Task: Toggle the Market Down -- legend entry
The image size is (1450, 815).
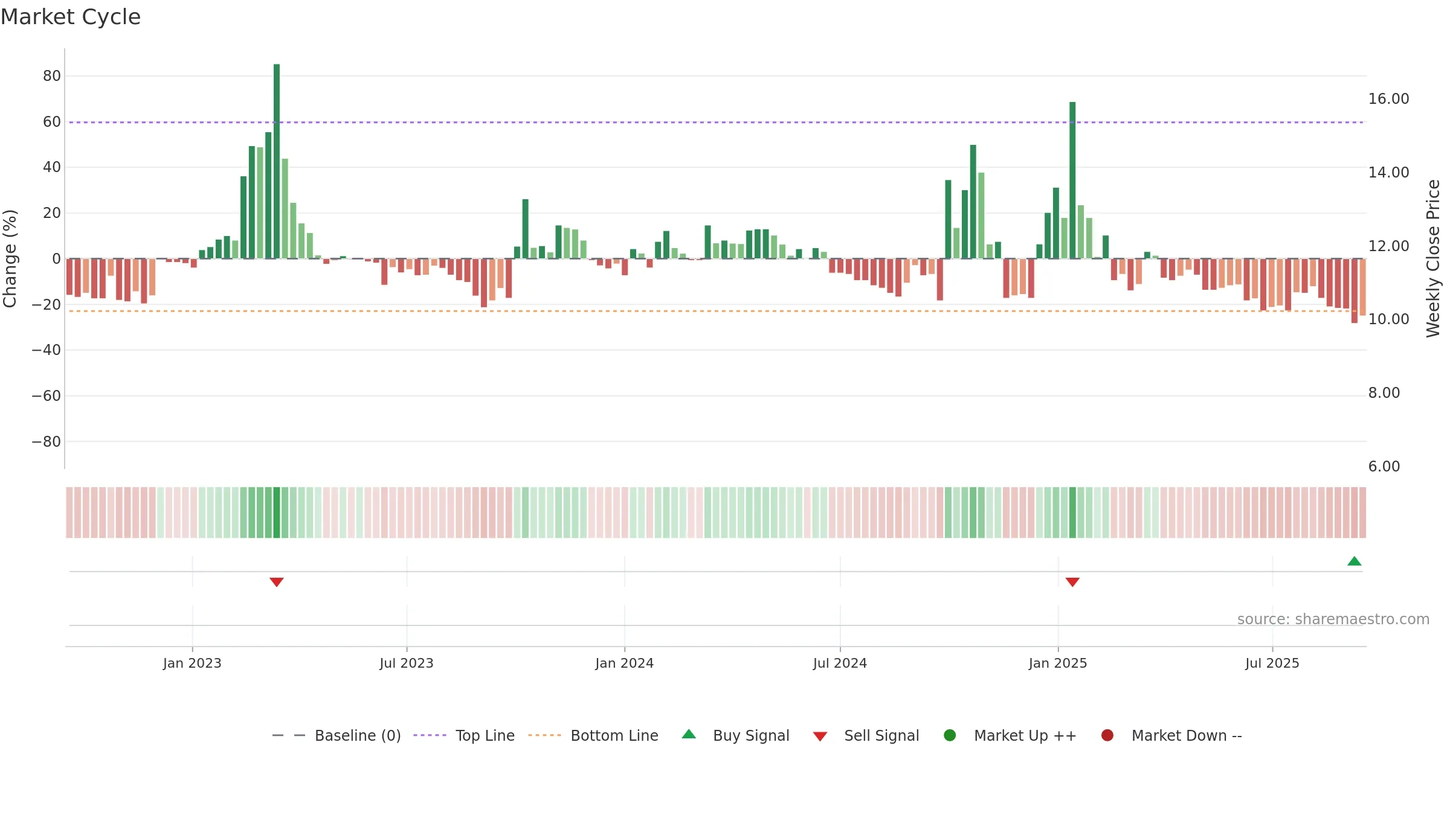Action: [x=1171, y=735]
